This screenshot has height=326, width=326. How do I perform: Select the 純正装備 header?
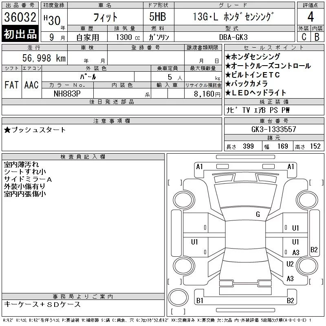click(274, 101)
